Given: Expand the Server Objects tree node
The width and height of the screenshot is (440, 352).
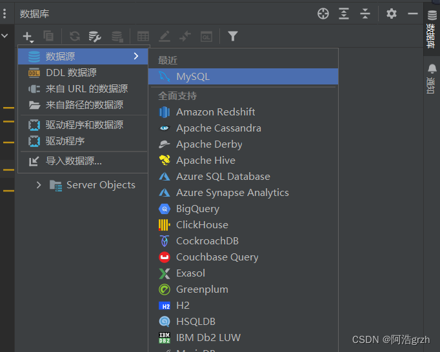Looking at the screenshot, I should (39, 185).
